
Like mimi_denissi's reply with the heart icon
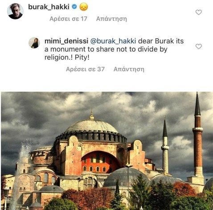(x=199, y=46)
